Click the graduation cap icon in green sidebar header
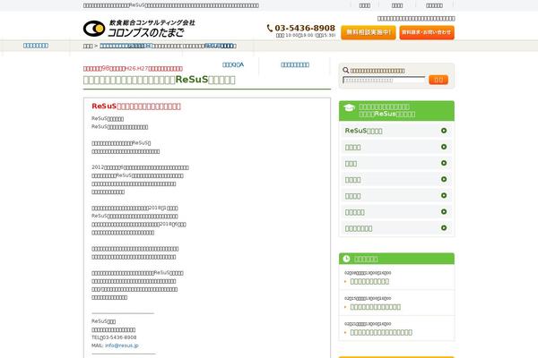The image size is (538, 358). point(349,108)
